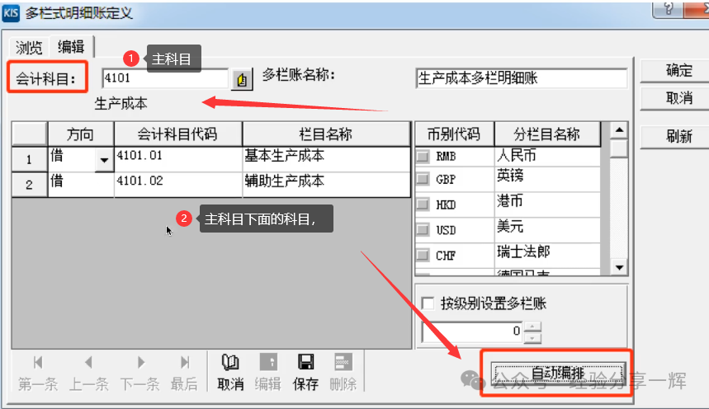Click cell 4101.01 in account code column

pyautogui.click(x=178, y=159)
